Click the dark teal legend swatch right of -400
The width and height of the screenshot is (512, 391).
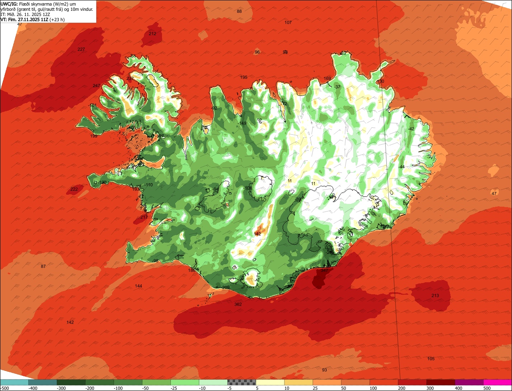43,382
